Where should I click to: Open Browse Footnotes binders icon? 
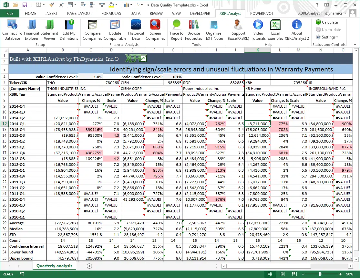pos(194,25)
